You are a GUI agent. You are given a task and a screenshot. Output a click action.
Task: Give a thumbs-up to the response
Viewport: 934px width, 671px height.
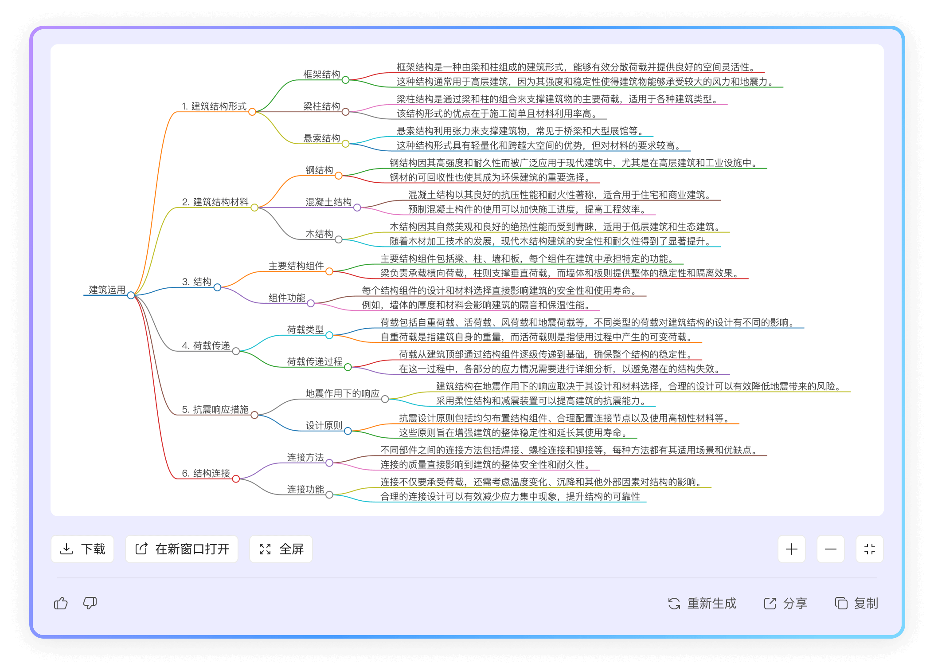[61, 603]
